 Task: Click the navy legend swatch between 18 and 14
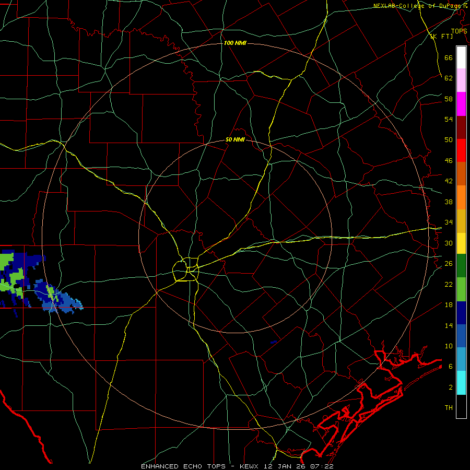[x=461, y=313]
